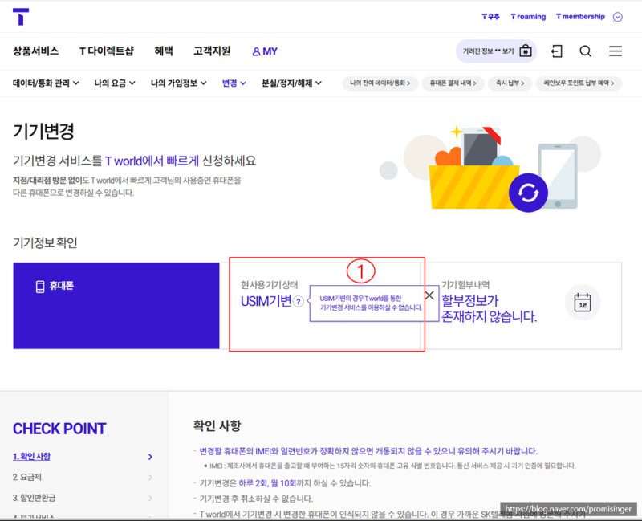The width and height of the screenshot is (642, 521).
Task: Click the person icon next to MY
Action: [256, 51]
